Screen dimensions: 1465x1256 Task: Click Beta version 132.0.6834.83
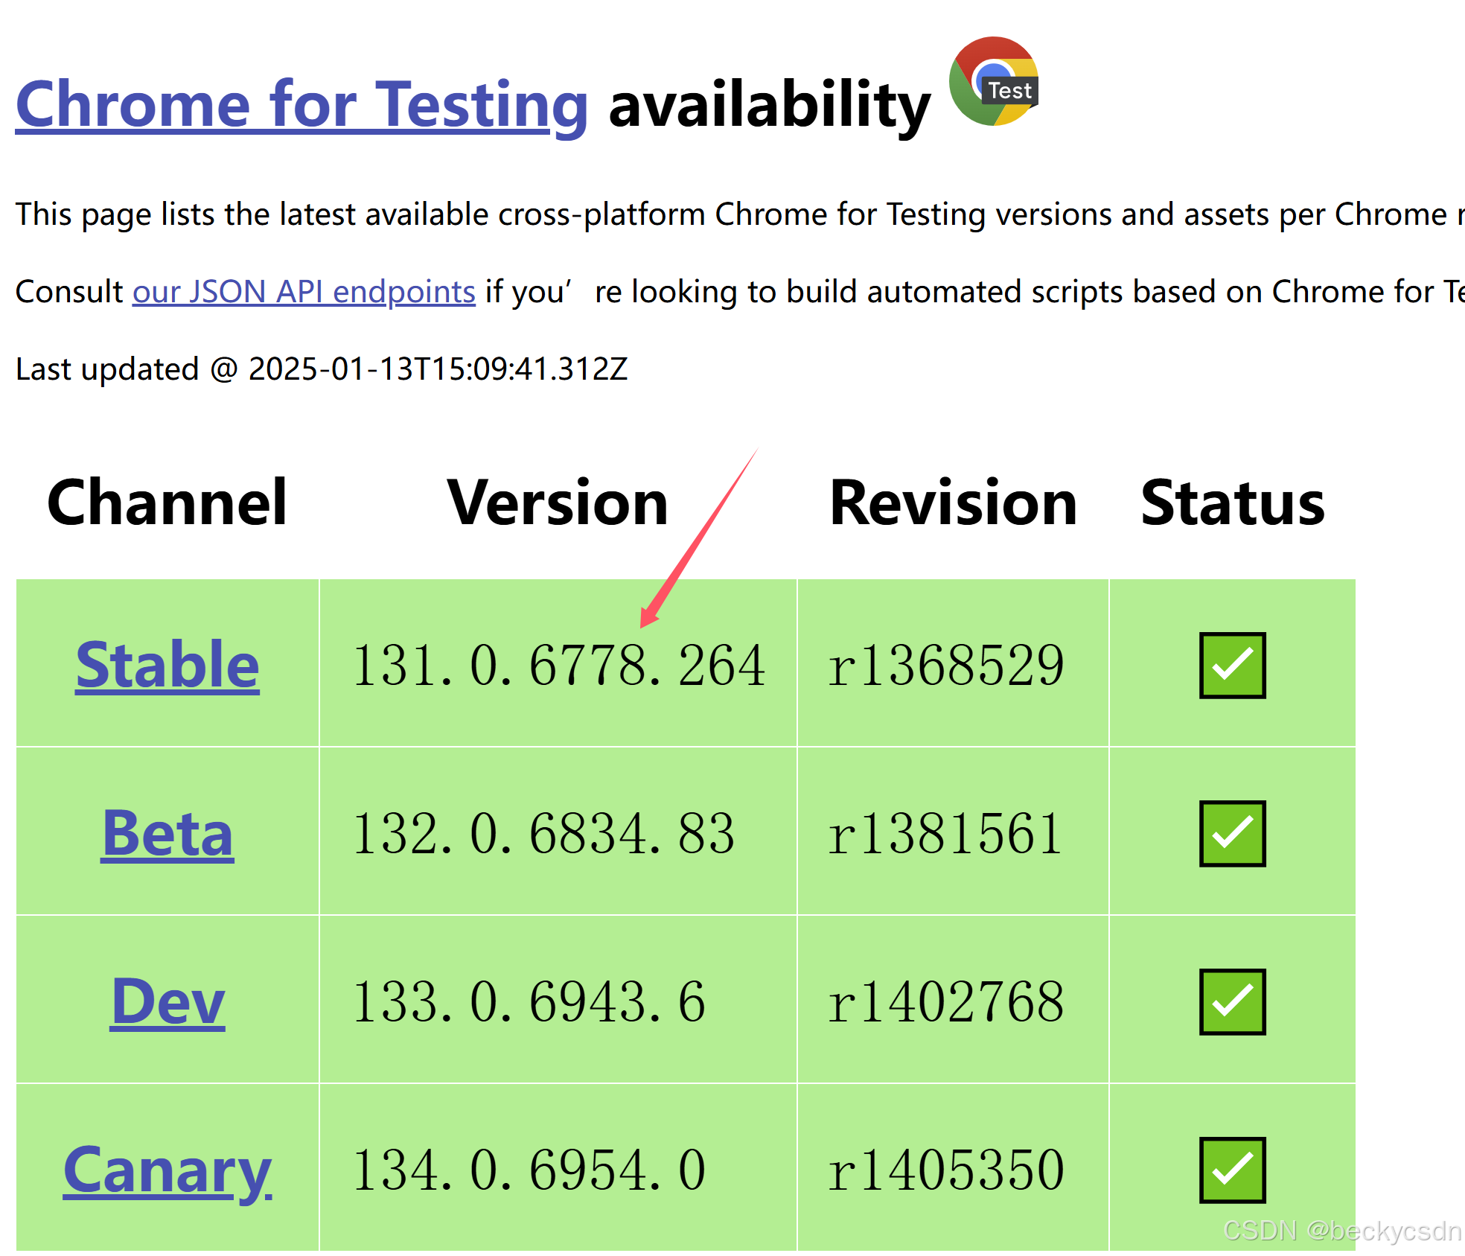pos(543,833)
